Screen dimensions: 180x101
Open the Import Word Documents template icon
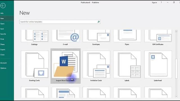point(66,65)
